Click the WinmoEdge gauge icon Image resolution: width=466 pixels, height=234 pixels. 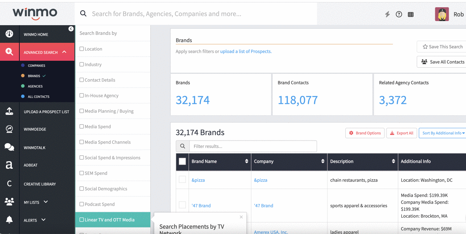[x=9, y=129]
